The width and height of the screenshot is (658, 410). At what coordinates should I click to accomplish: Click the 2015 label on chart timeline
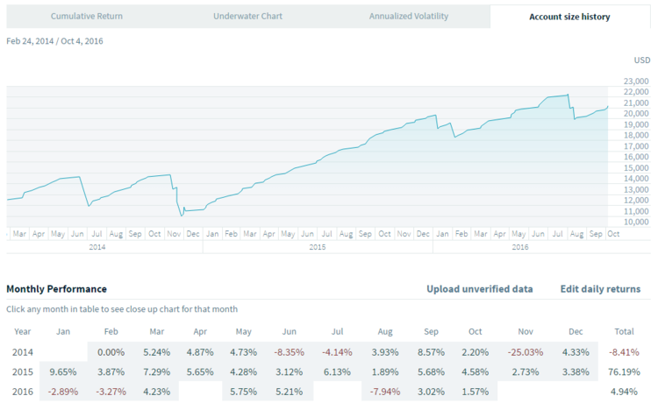318,248
